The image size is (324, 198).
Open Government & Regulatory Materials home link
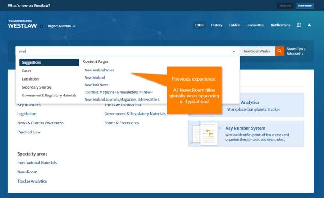pyautogui.click(x=135, y=113)
